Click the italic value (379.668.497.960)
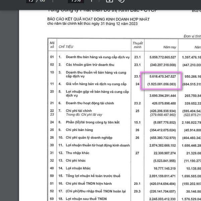This screenshot has width=201, height=201. point(163,115)
